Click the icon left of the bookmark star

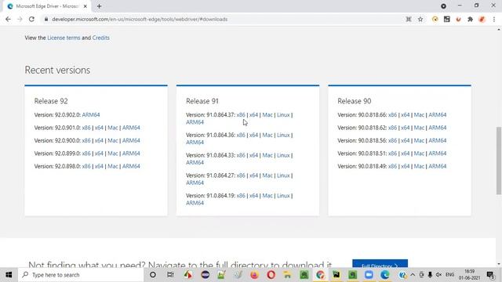pyautogui.click(x=409, y=19)
